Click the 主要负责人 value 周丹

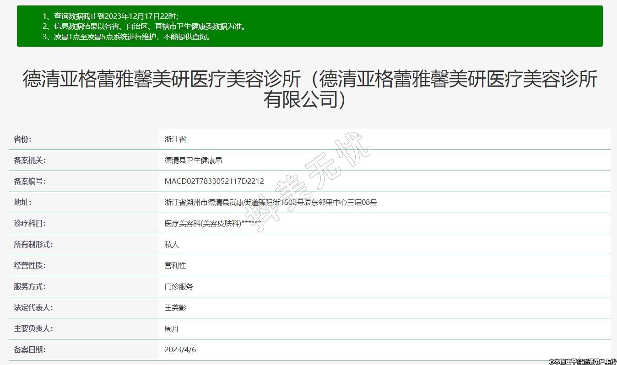(x=172, y=329)
